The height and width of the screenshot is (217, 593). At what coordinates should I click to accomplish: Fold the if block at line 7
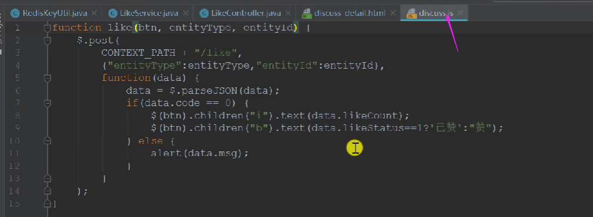tap(47, 103)
